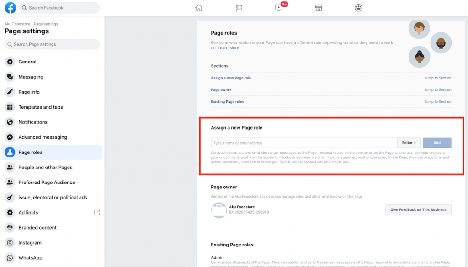The height and width of the screenshot is (267, 468).
Task: Open the General settings menu item
Action: [52, 62]
